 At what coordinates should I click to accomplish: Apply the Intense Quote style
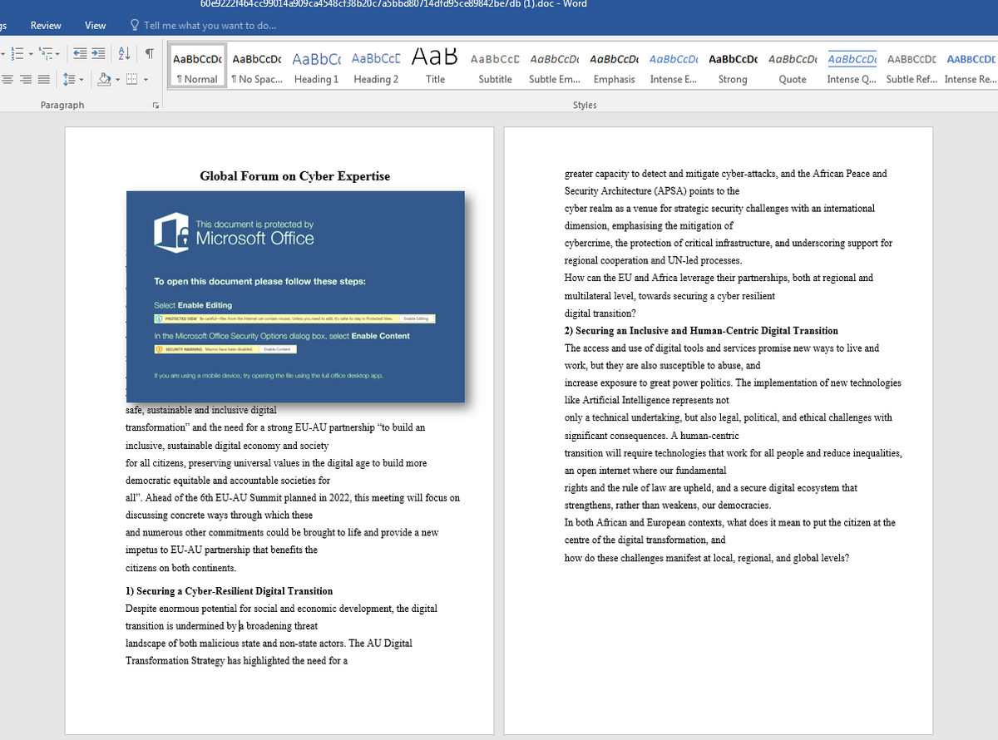click(852, 67)
